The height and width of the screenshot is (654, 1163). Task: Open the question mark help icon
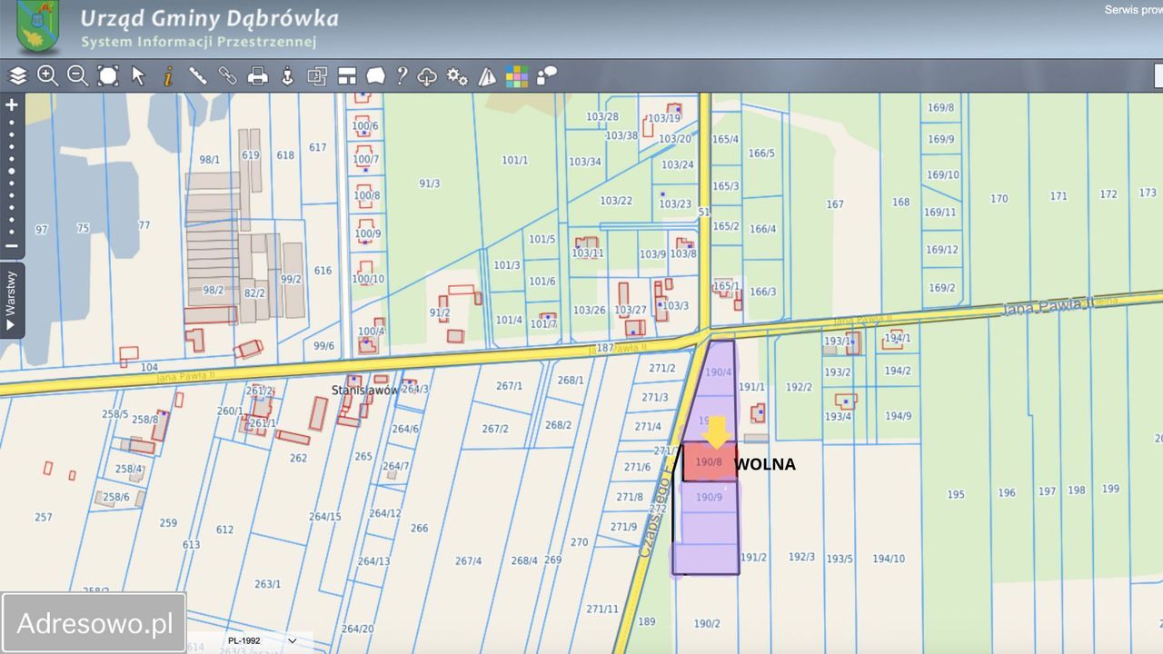point(402,76)
